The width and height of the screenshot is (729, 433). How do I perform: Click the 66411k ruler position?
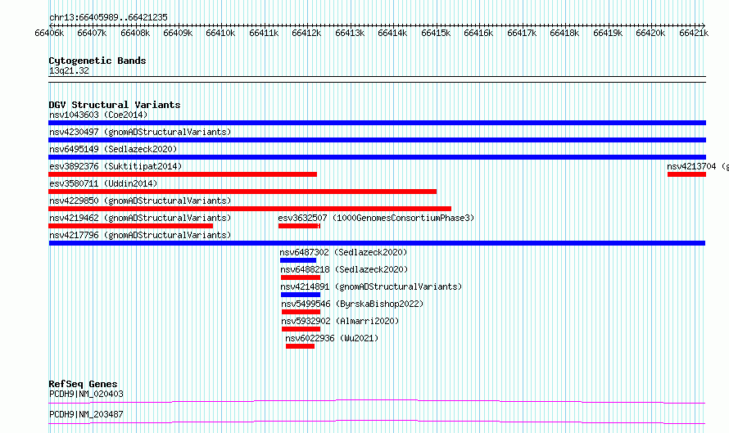[x=264, y=33]
